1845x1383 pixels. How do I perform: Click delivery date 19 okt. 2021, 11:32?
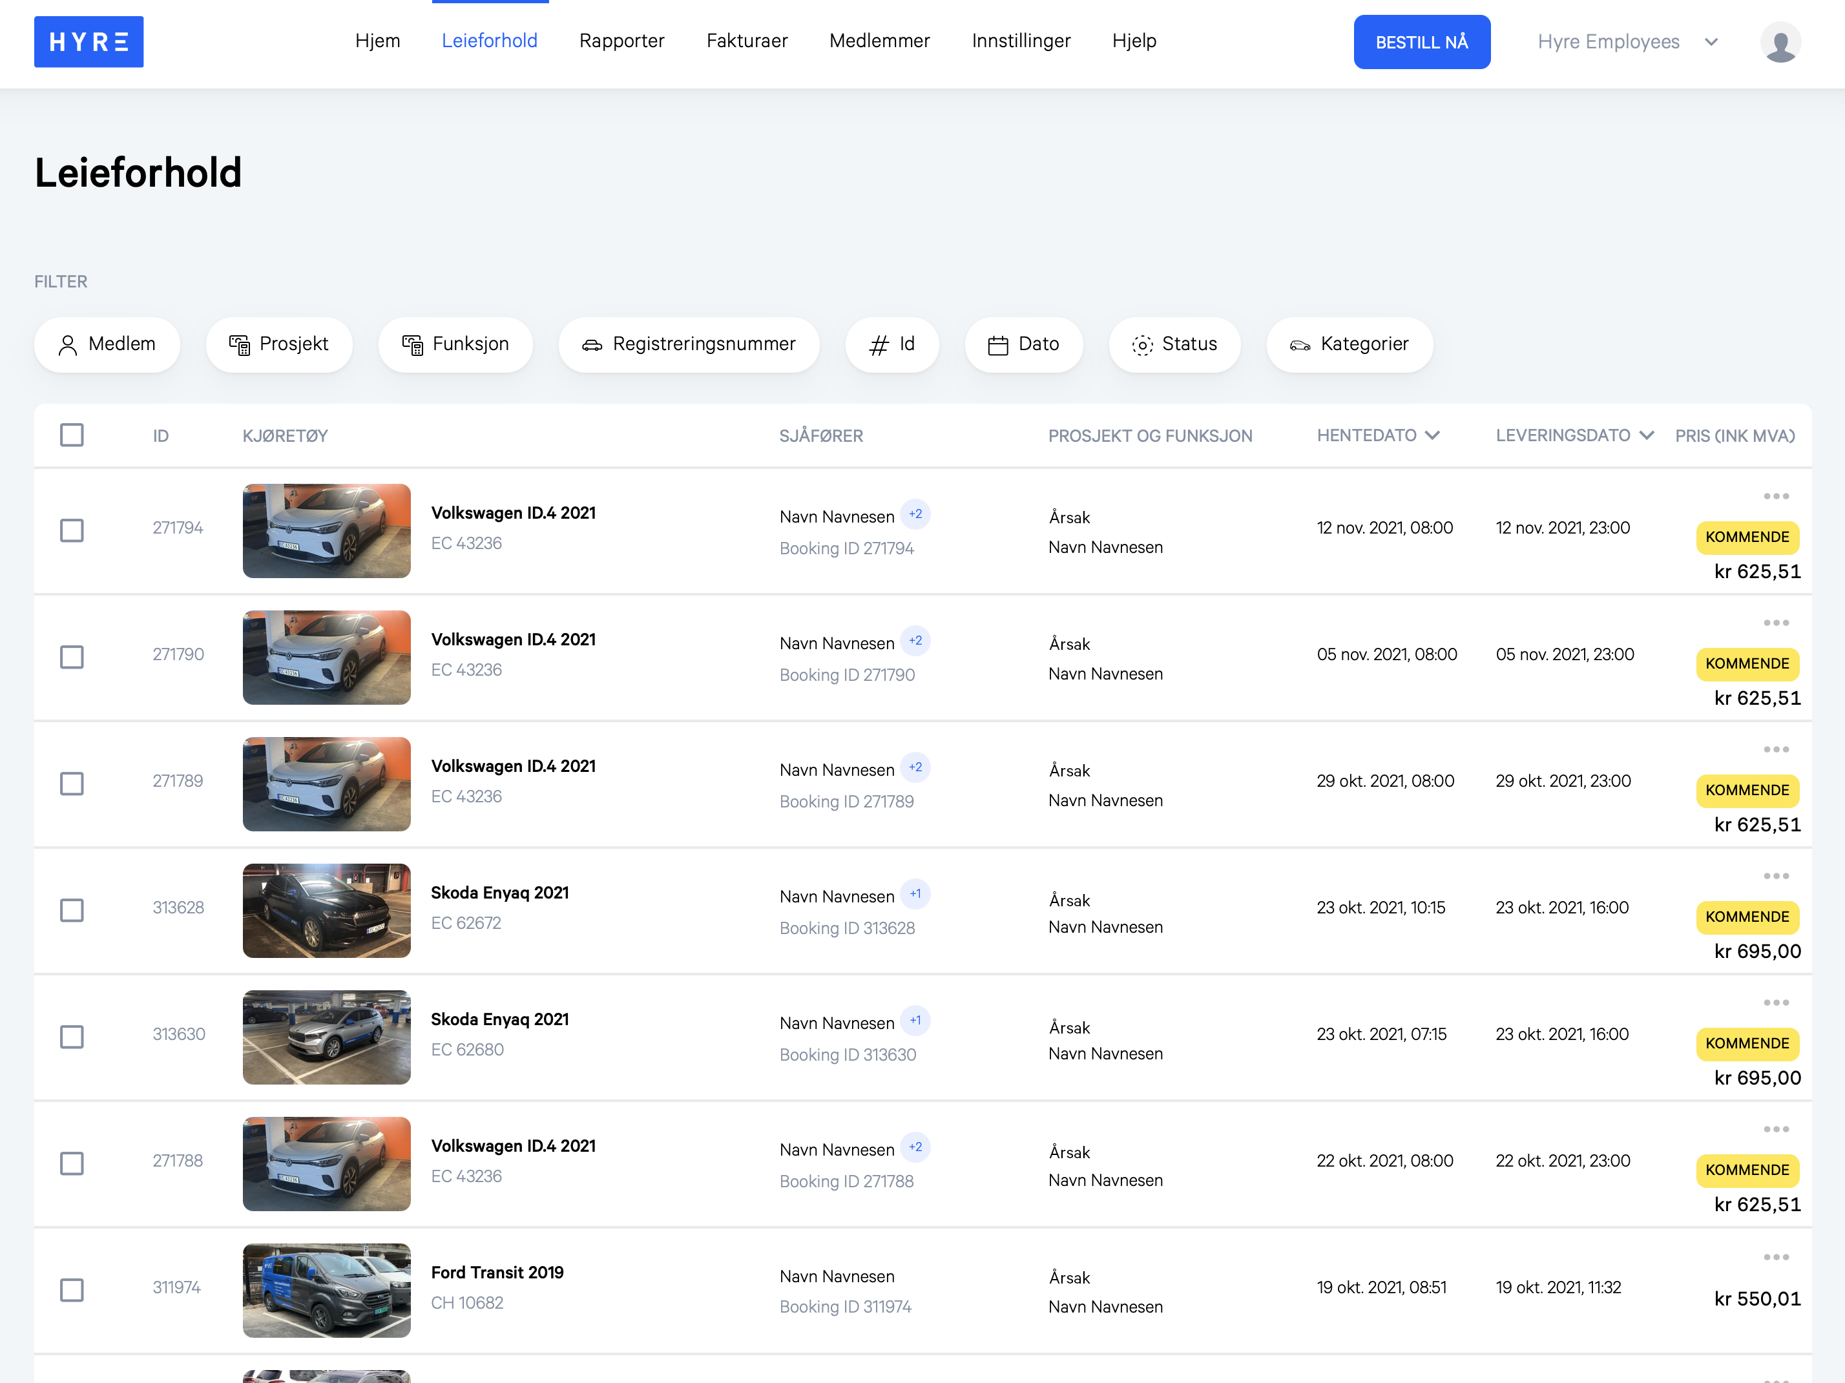[x=1558, y=1288]
